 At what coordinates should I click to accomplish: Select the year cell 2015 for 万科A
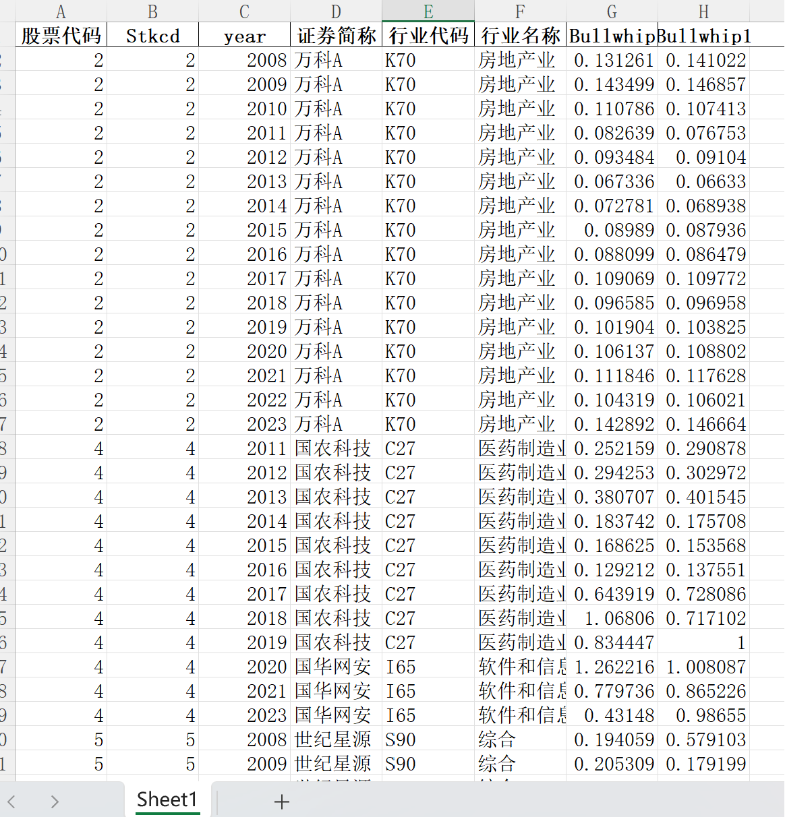tap(244, 230)
